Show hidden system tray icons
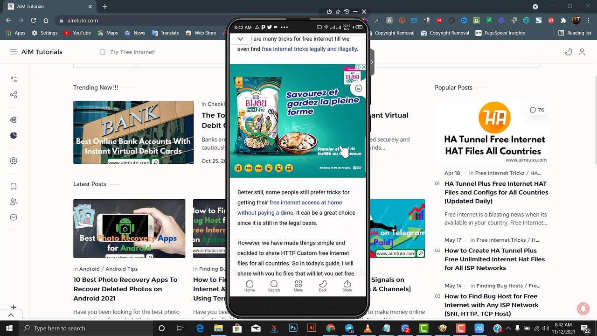The width and height of the screenshot is (597, 336). 508,328
